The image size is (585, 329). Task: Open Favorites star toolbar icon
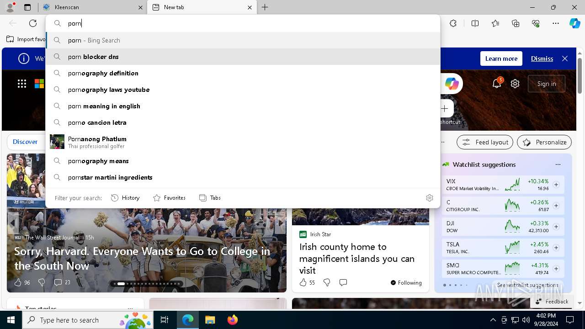pyautogui.click(x=495, y=23)
